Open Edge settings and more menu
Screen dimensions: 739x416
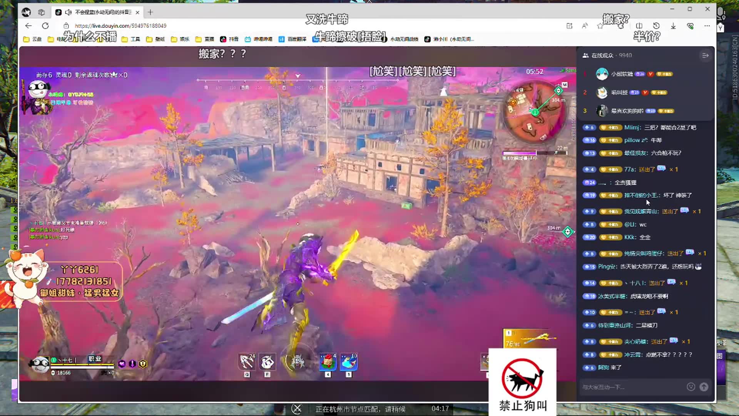click(707, 26)
